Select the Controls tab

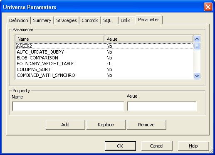[x=90, y=20]
